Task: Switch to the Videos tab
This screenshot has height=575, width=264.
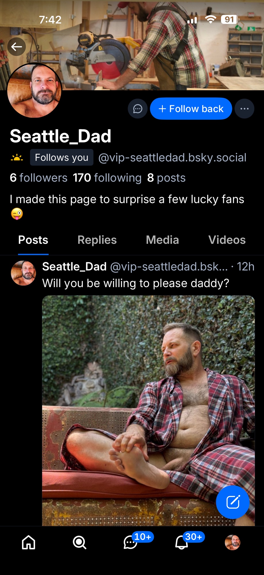Action: coord(227,240)
